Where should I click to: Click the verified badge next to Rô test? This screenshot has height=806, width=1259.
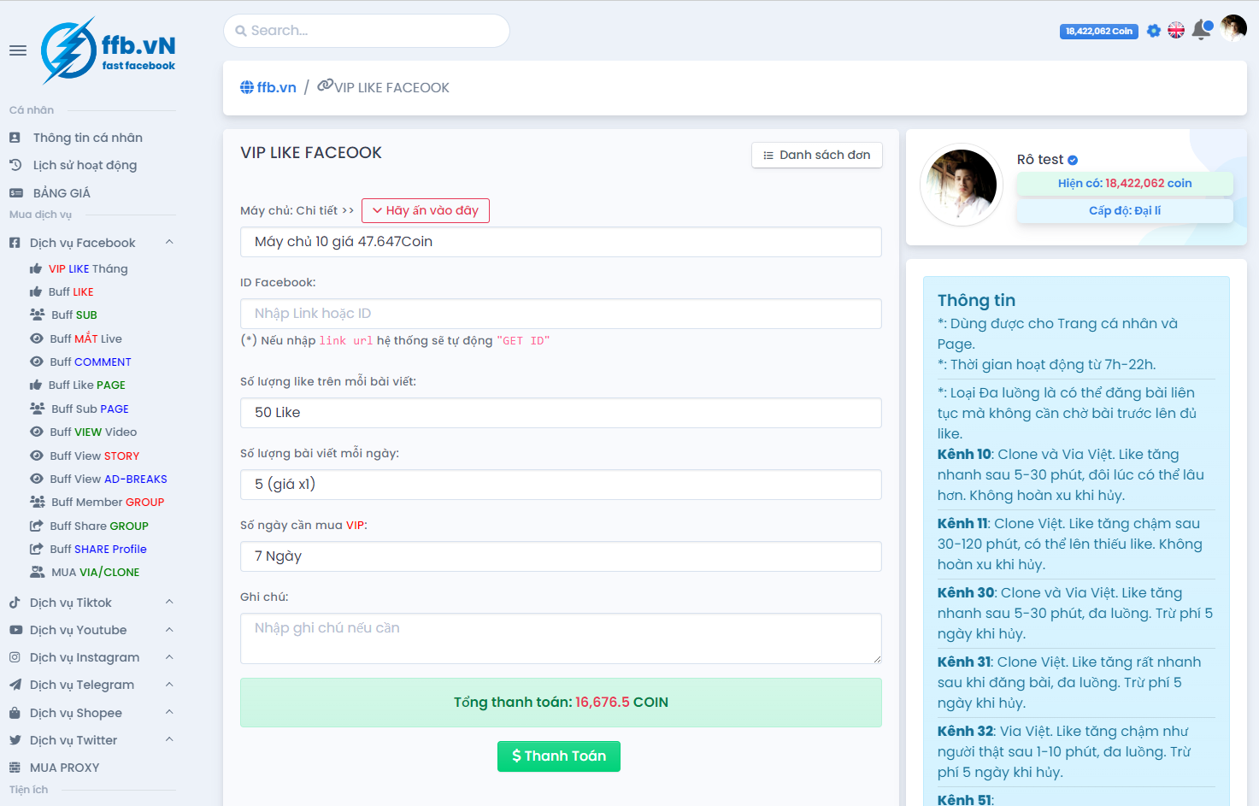[1073, 160]
